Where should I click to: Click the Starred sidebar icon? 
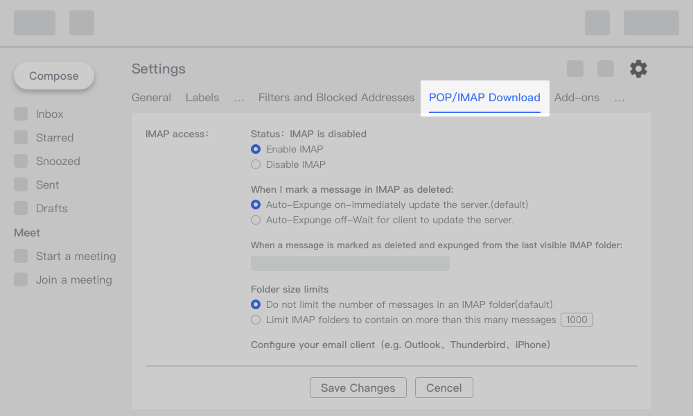21,138
